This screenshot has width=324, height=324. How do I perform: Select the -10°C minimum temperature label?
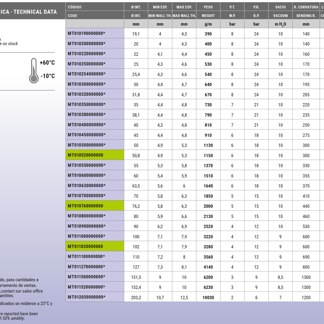coord(47,76)
